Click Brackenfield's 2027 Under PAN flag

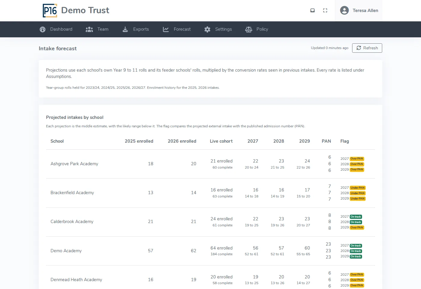(x=358, y=188)
